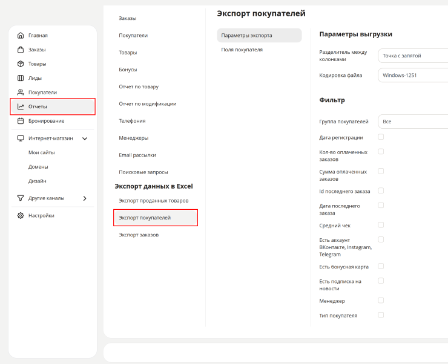Open Отчеты in the sidebar
Viewport: 448px width, 364px height.
53,106
